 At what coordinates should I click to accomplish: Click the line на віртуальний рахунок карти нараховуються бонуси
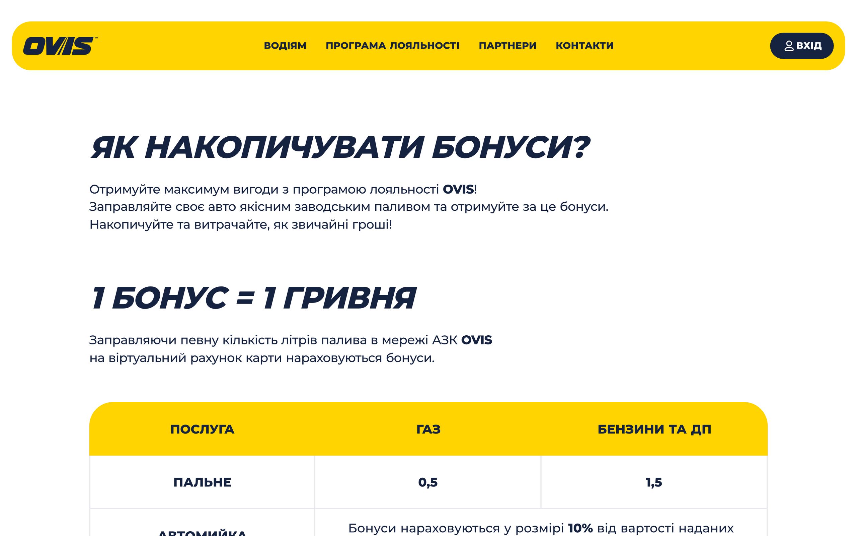click(262, 358)
